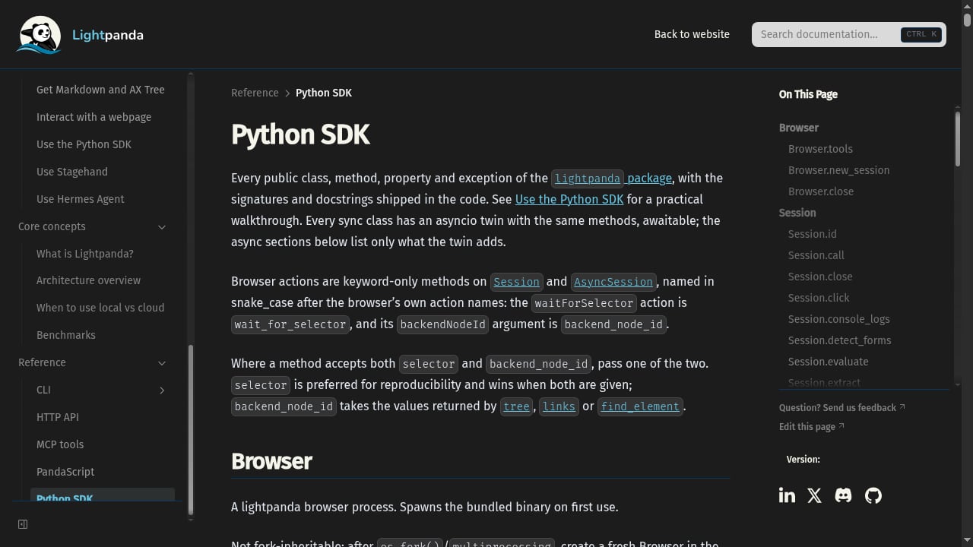This screenshot has width=973, height=547.
Task: Click the Lightpanda panda logo
Action: (x=40, y=35)
